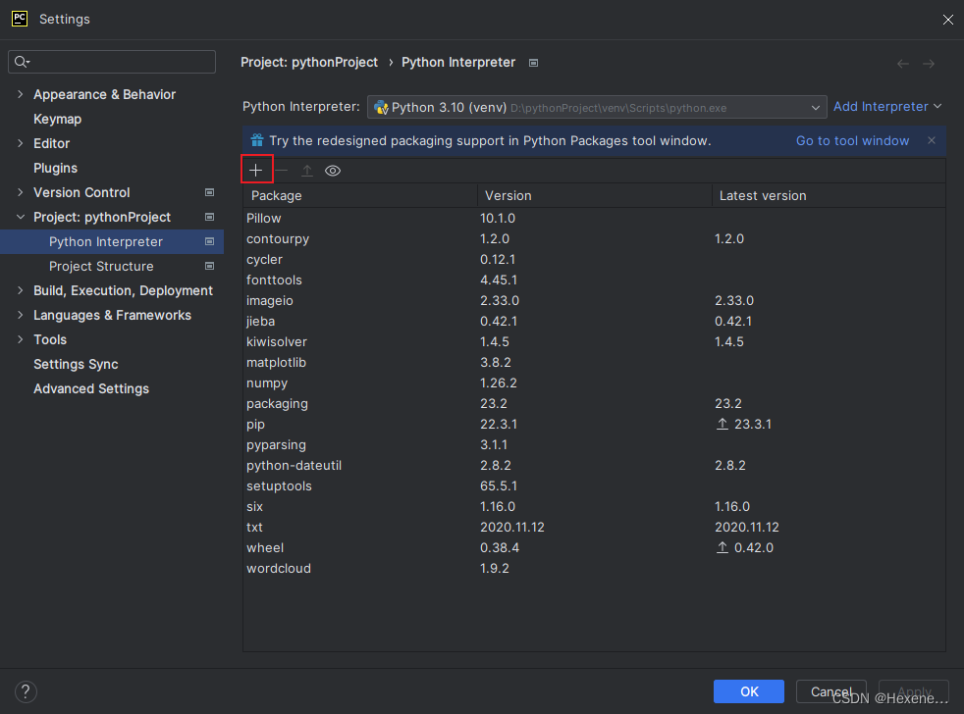Collapse the Project: pythonProject node
Screen dimensions: 964x714
[21, 217]
